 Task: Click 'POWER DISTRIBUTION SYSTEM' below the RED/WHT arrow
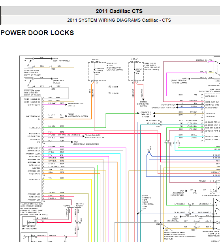(143, 104)
